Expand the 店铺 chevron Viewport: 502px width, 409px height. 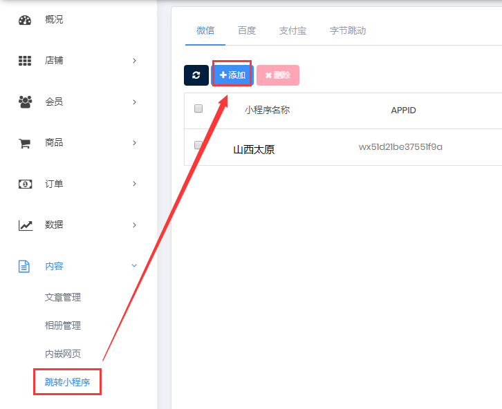[134, 60]
